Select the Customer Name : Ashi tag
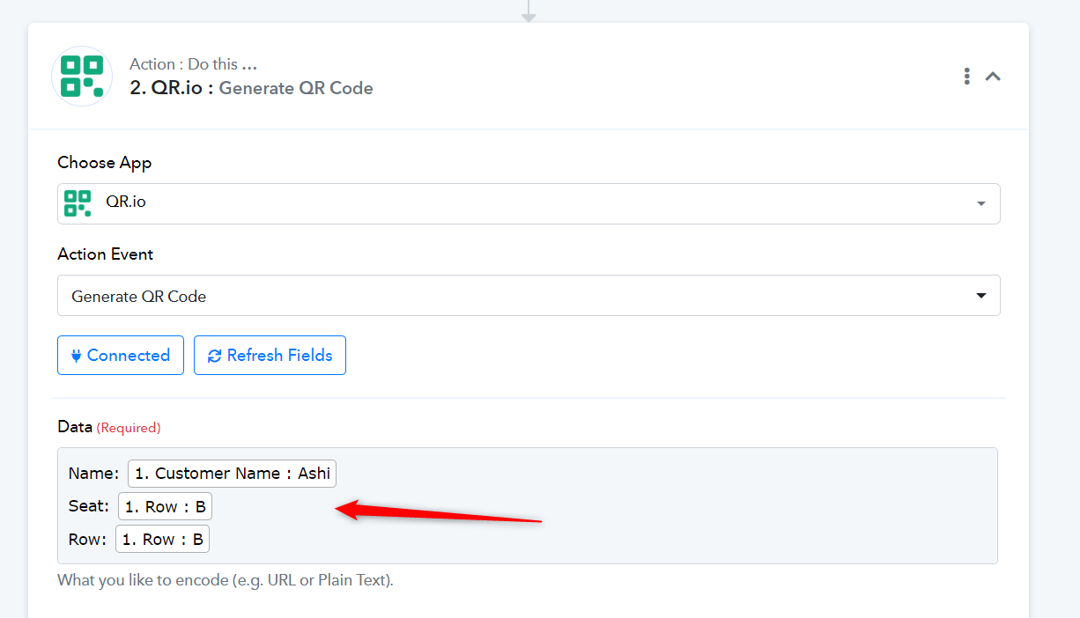 coord(233,474)
